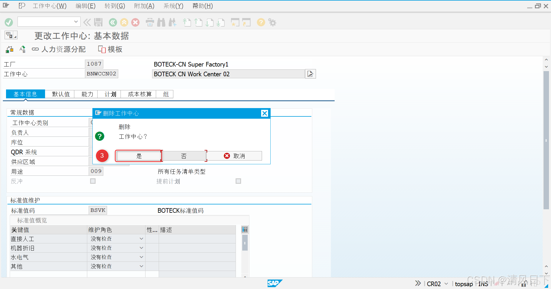The width and height of the screenshot is (551, 289).
Task: Open the 帮助(H) menu
Action: click(x=203, y=6)
